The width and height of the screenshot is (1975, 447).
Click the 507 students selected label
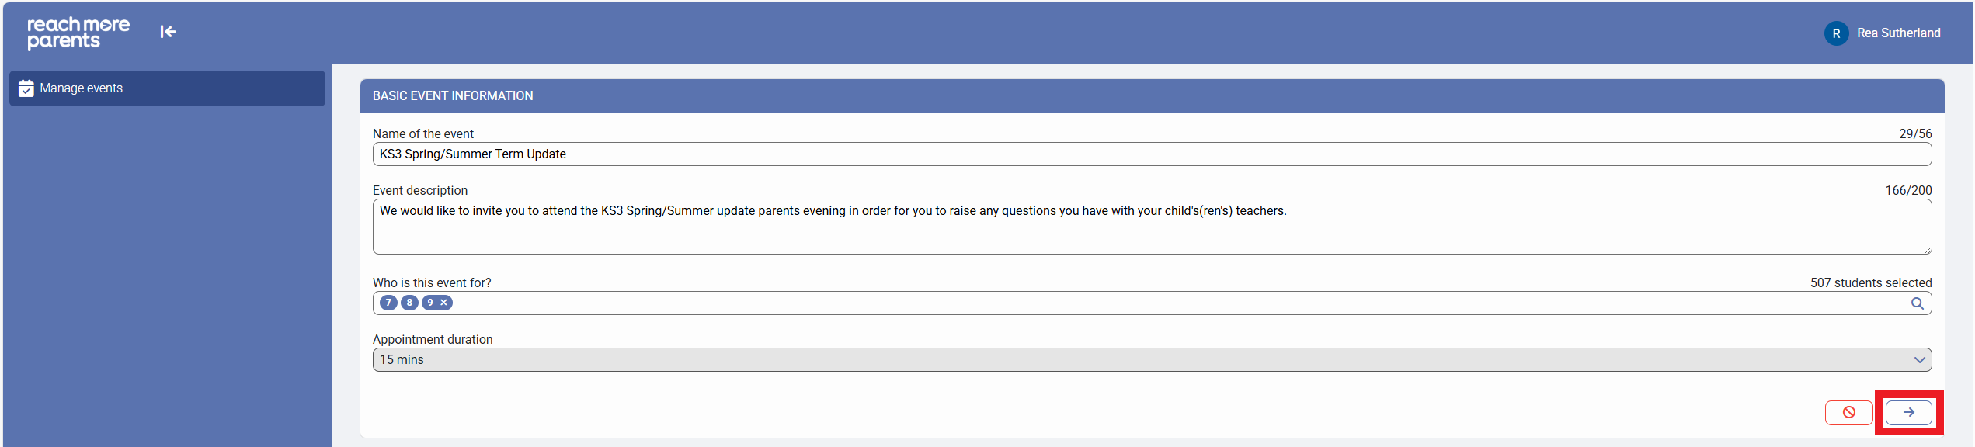1870,283
